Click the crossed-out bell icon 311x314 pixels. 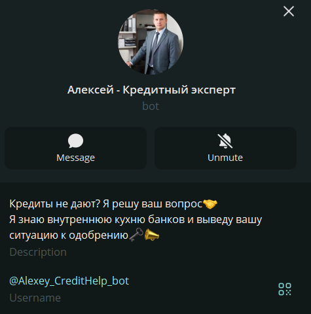[x=225, y=141]
